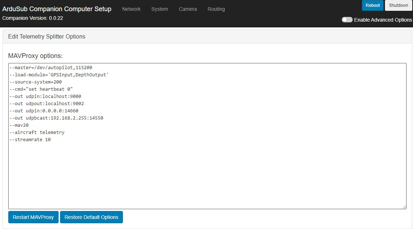This screenshot has height=229, width=413.
Task: Click the ArduSub Companion Computer Setup title
Action: click(57, 9)
